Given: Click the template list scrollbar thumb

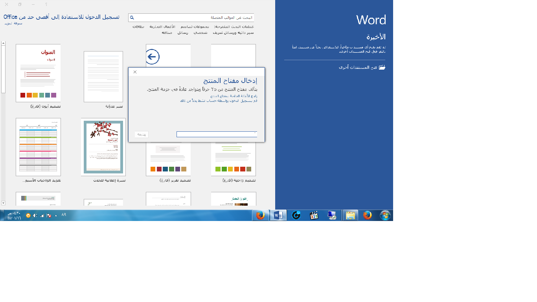Looking at the screenshot, I should [x=3, y=69].
